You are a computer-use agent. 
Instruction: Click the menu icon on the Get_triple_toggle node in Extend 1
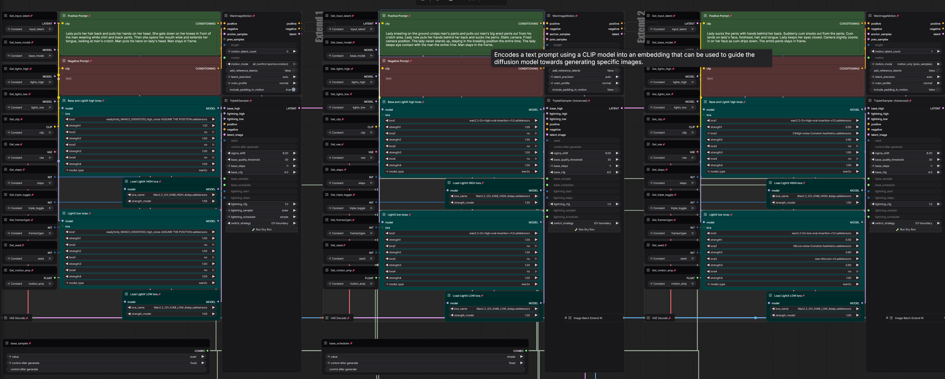click(x=327, y=195)
